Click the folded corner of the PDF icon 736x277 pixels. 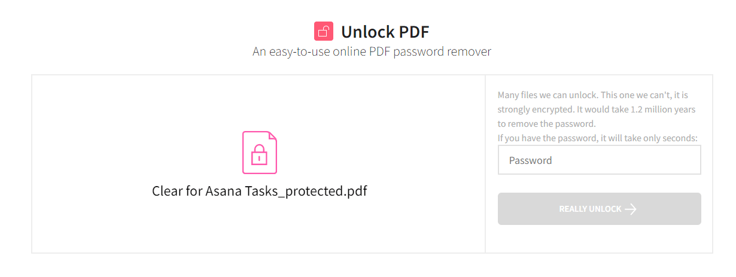click(272, 136)
